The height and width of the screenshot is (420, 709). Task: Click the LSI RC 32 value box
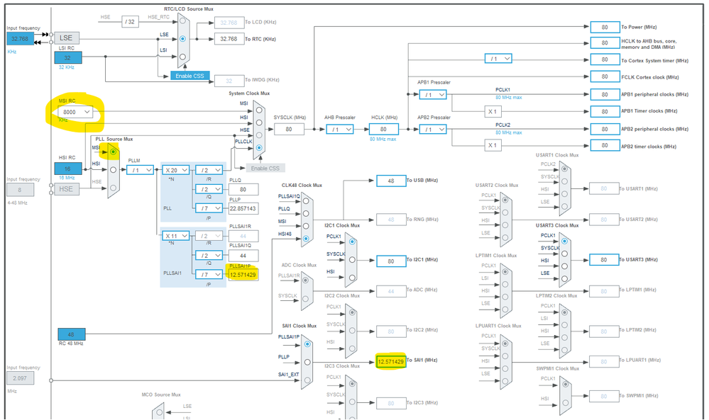(x=68, y=58)
